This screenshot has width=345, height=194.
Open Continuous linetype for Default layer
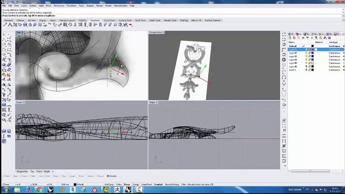[334, 46]
